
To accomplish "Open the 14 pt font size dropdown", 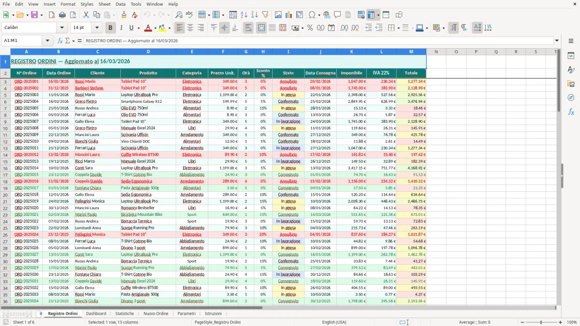I will 97,28.
